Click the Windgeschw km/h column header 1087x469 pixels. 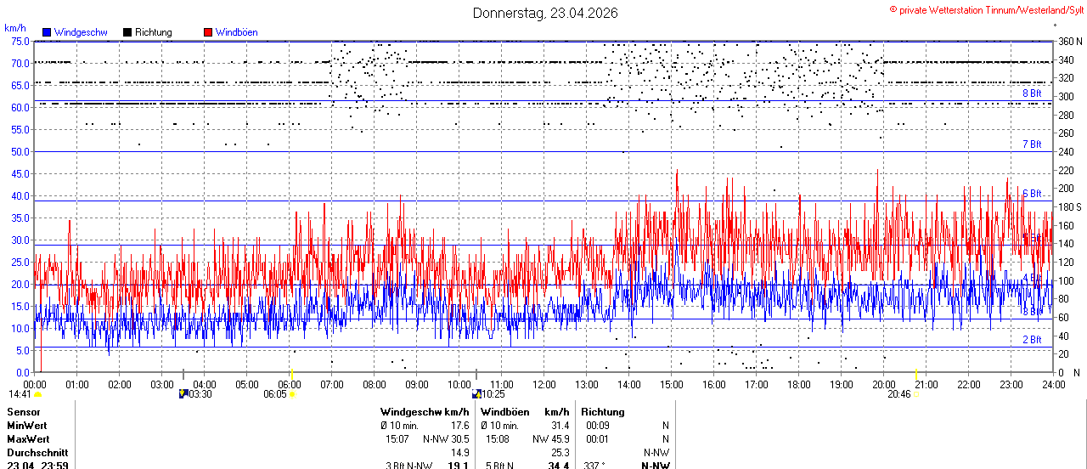coord(425,412)
